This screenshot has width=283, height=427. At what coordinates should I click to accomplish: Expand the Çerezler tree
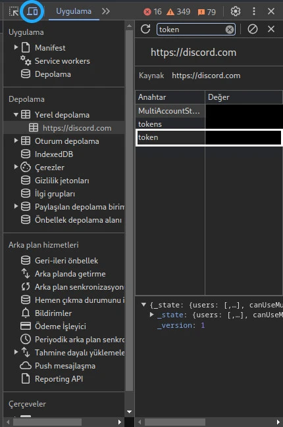[x=16, y=167]
